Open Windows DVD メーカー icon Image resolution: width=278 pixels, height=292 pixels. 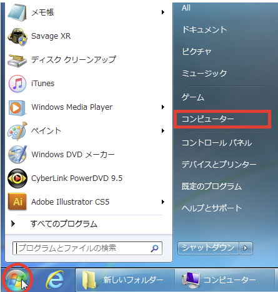point(17,155)
